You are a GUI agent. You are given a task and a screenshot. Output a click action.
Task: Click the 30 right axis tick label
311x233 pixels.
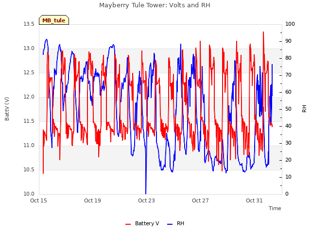(x=288, y=143)
